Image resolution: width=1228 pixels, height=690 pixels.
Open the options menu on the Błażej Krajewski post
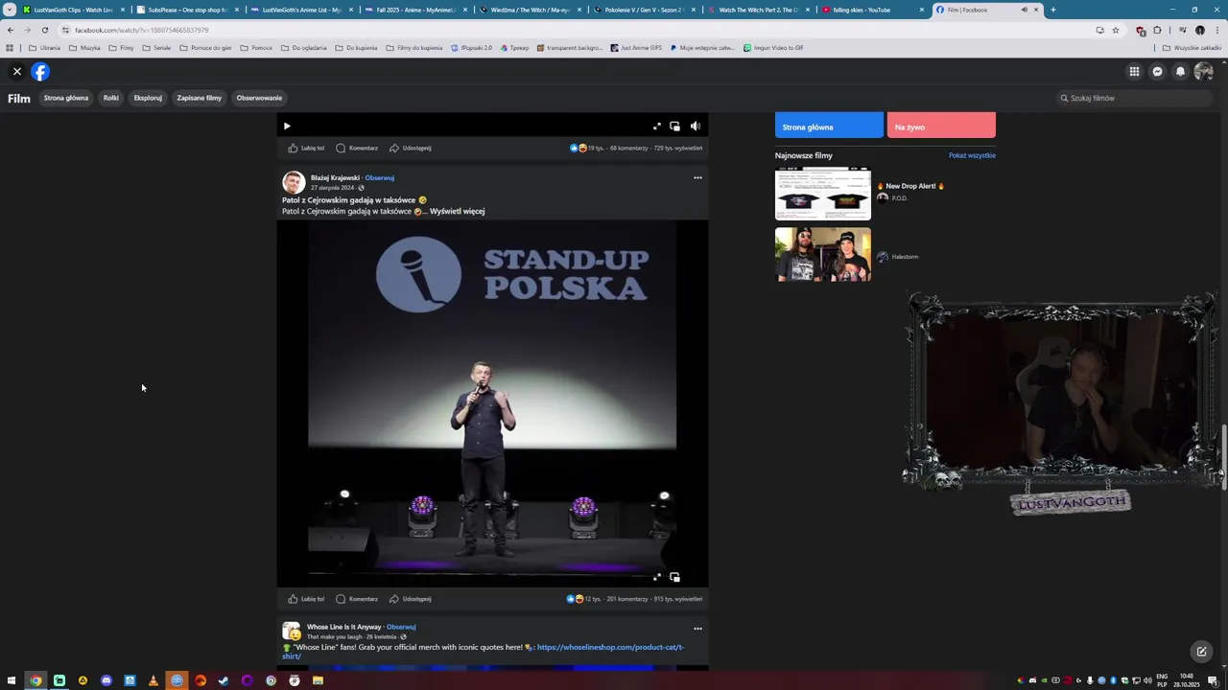click(x=697, y=177)
